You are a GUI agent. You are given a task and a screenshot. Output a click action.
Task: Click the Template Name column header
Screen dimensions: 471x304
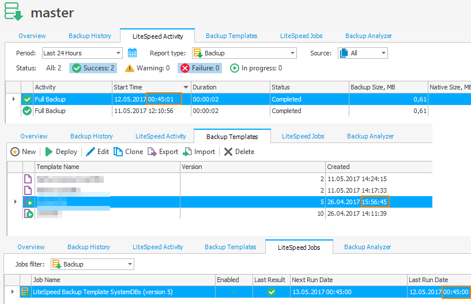[x=108, y=167]
